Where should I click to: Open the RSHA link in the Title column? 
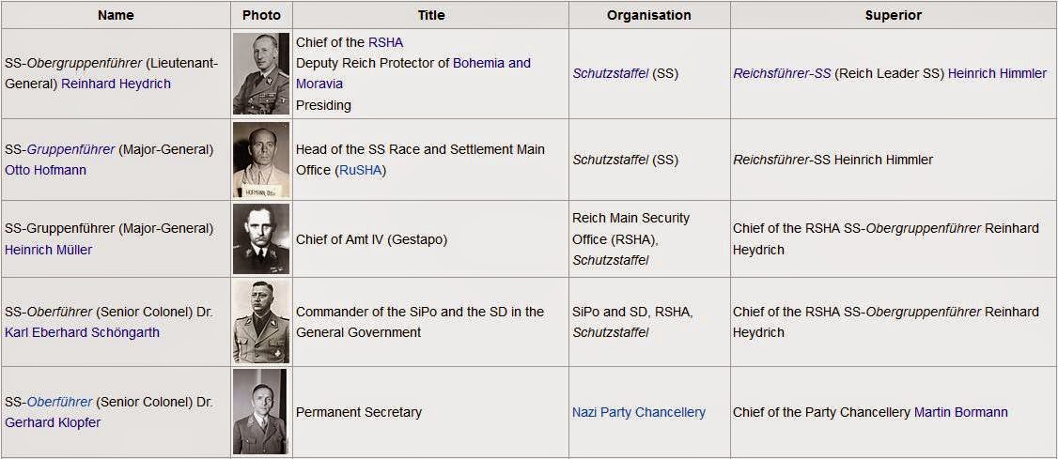pos(385,42)
